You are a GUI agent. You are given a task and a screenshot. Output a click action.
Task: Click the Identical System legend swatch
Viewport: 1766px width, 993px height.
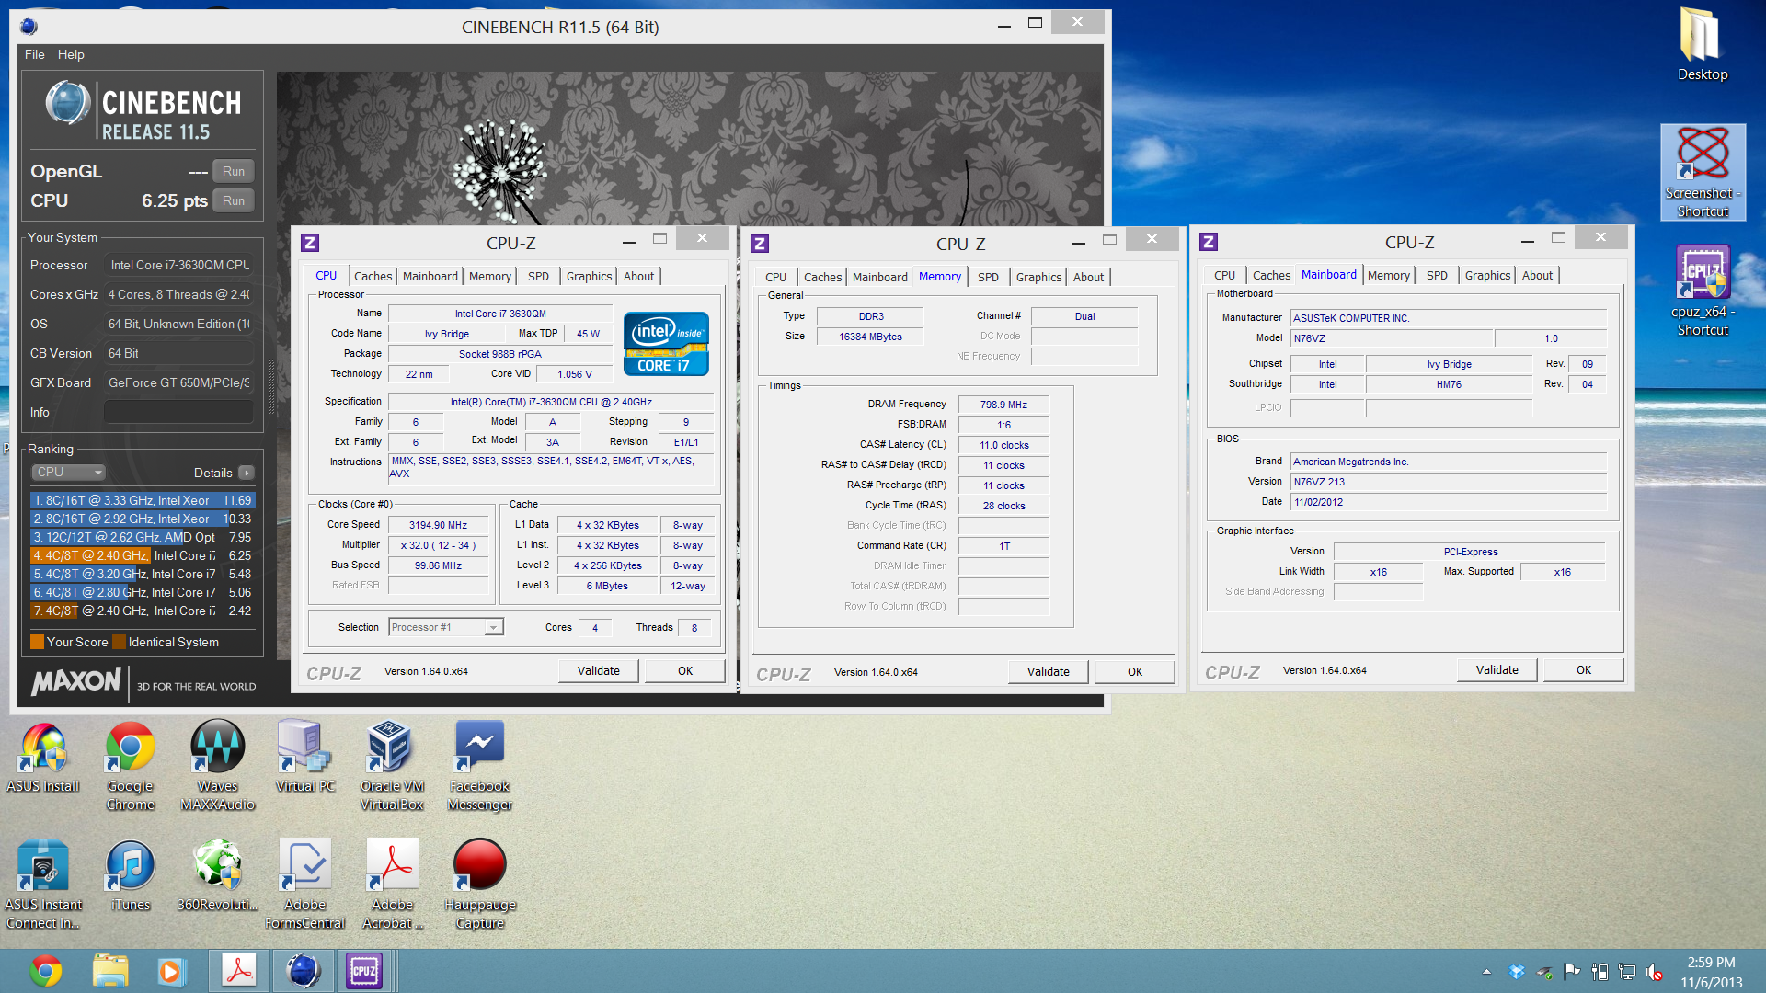[x=119, y=642]
